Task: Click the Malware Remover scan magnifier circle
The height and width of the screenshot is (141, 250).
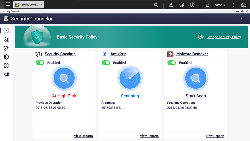Action: tap(195, 78)
